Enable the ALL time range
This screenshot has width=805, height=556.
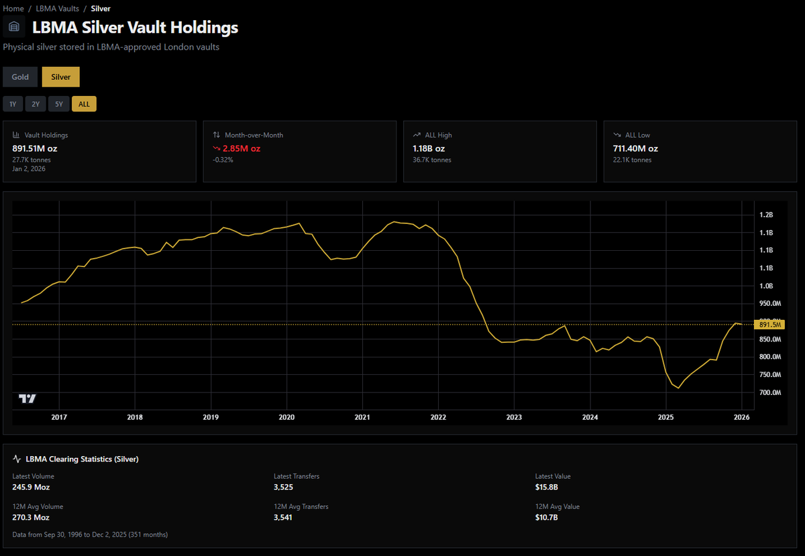point(84,103)
